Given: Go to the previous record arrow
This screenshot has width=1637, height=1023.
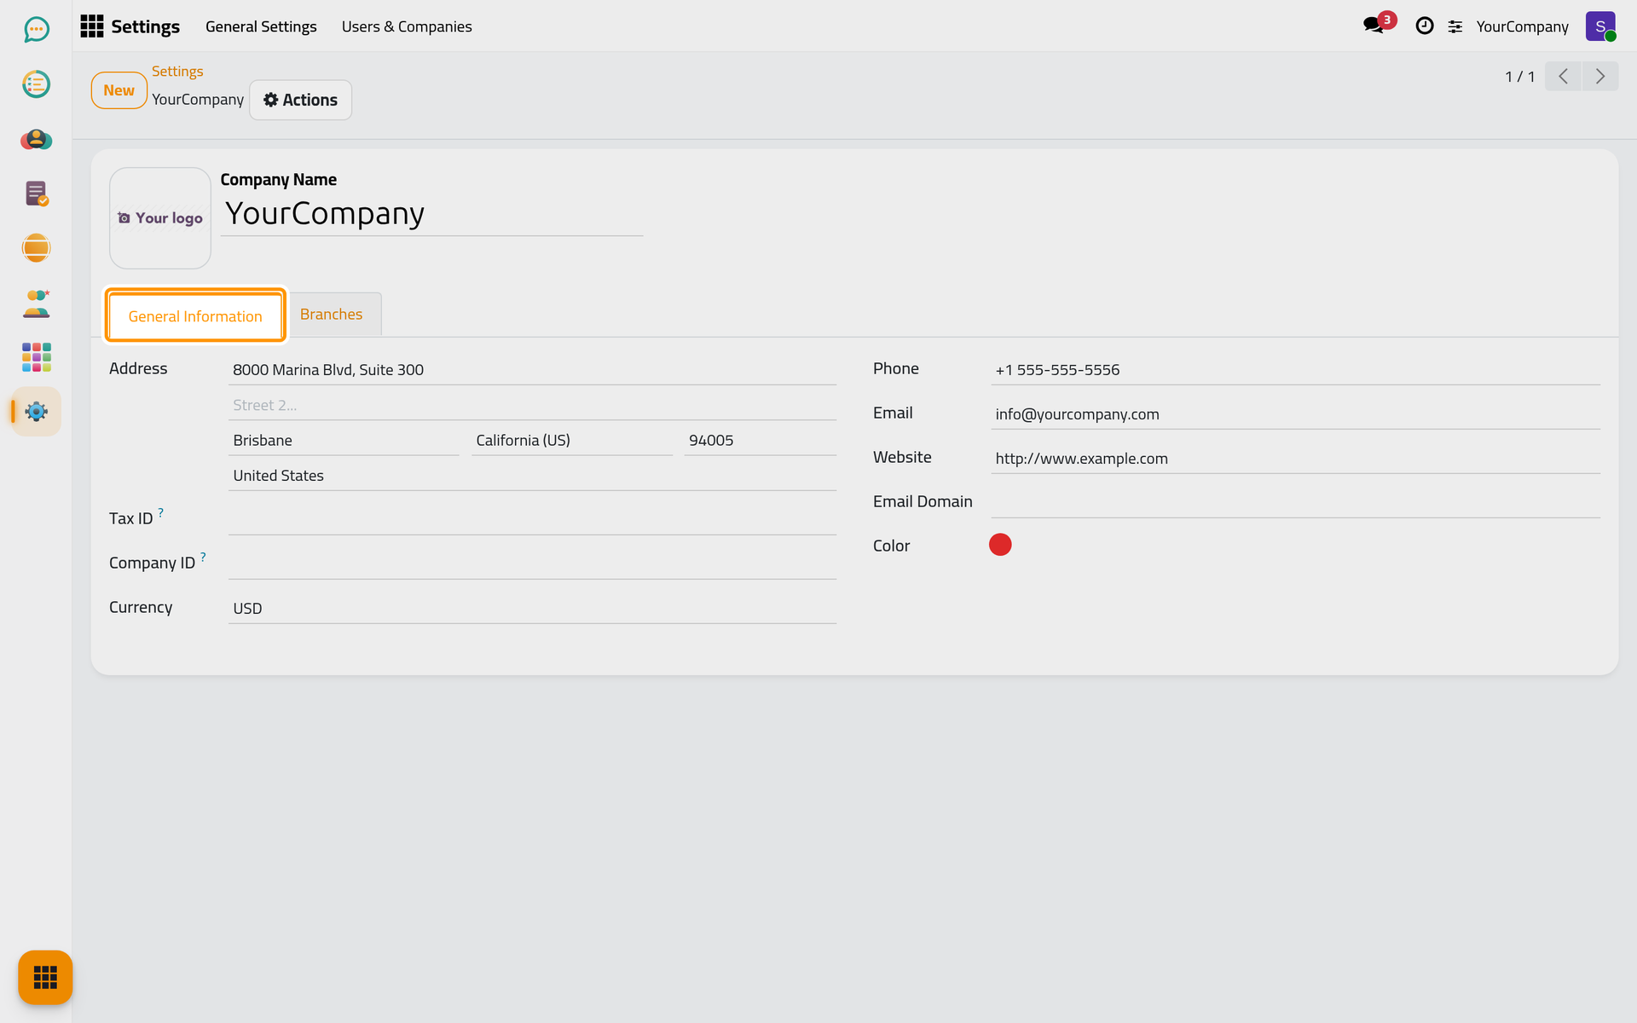Looking at the screenshot, I should coord(1563,77).
